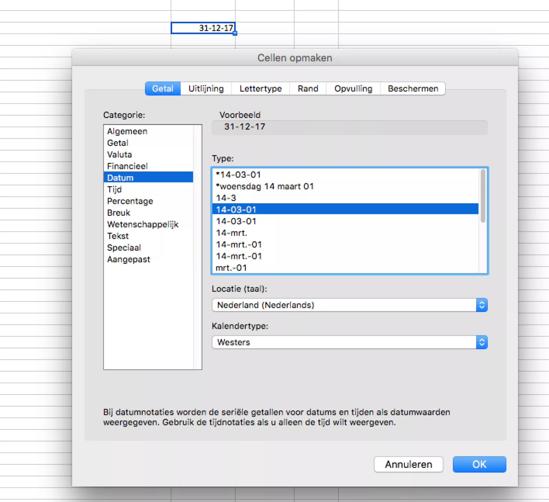Switch to the Rand tab
This screenshot has width=549, height=502.
click(x=308, y=88)
